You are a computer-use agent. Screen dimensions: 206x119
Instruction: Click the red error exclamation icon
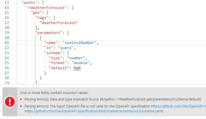click(10, 102)
